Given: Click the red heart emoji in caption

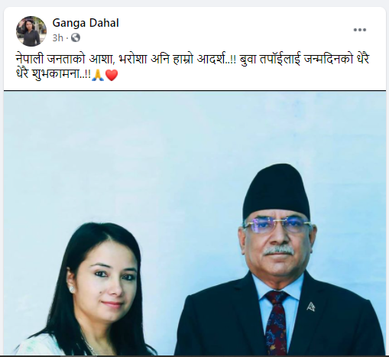Looking at the screenshot, I should click(x=112, y=76).
